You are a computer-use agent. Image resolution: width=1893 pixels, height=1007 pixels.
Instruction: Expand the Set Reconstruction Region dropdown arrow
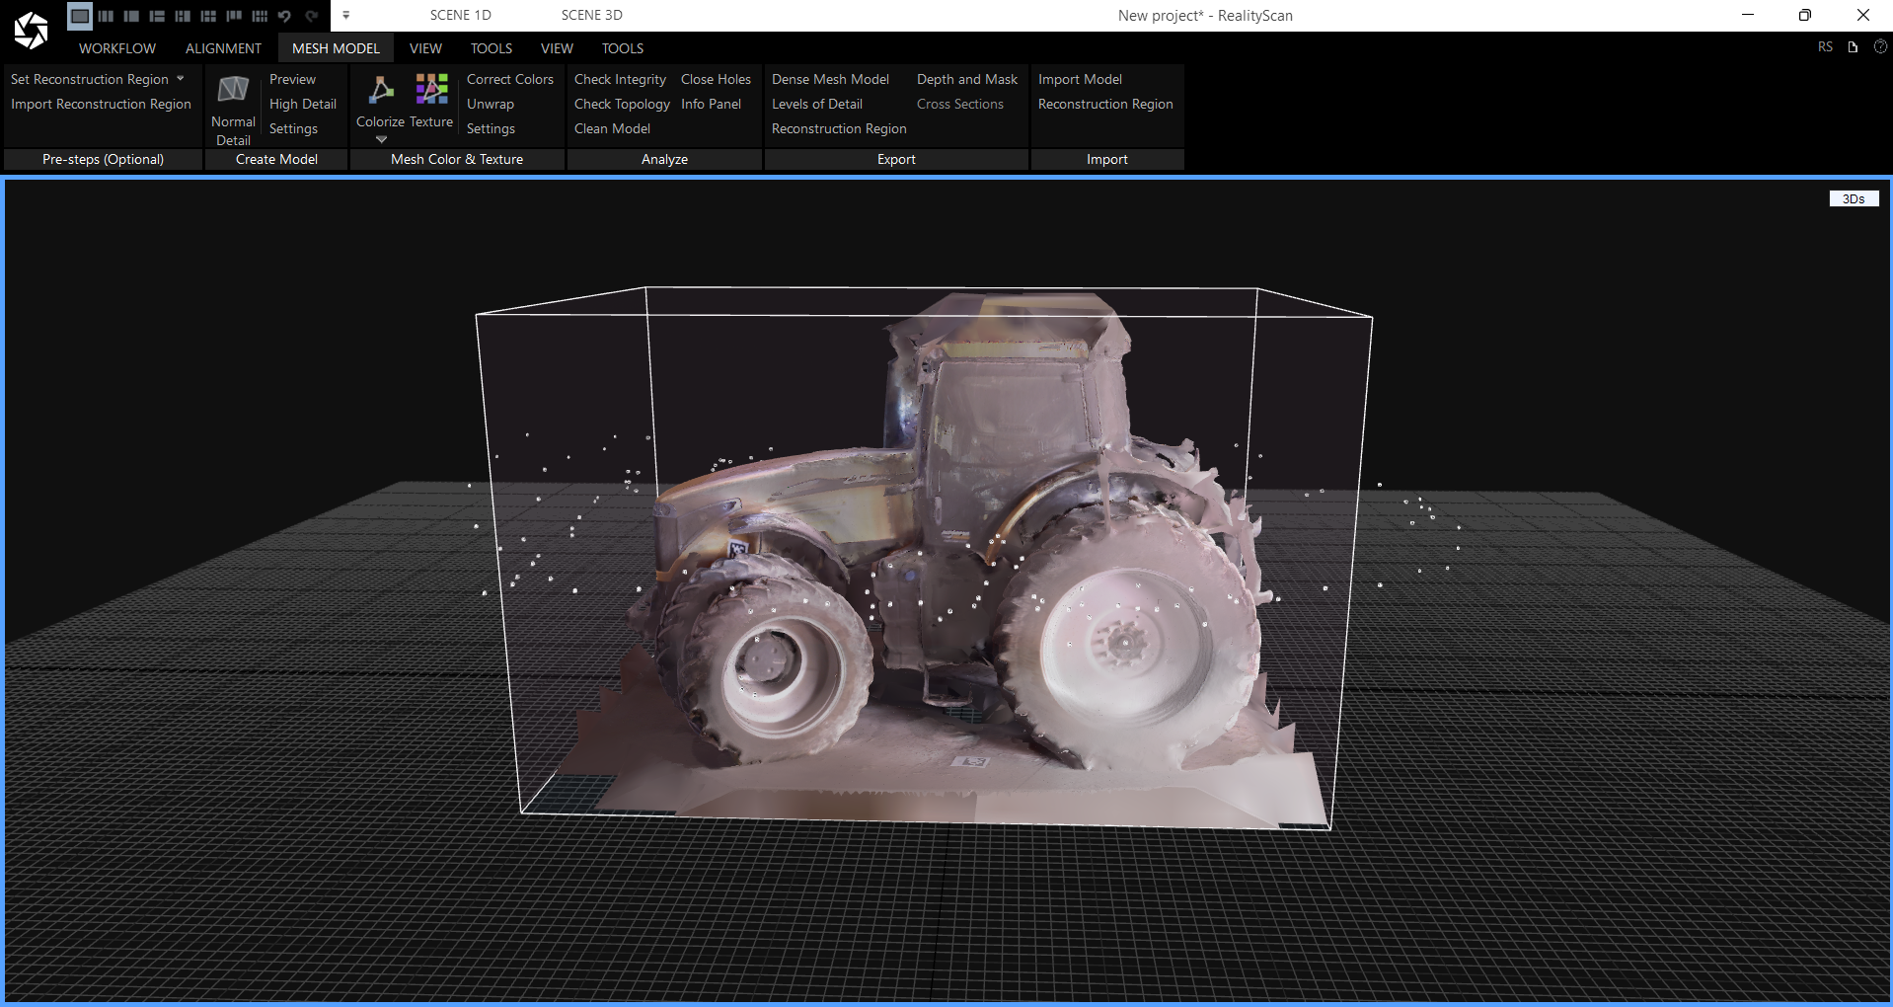click(181, 79)
